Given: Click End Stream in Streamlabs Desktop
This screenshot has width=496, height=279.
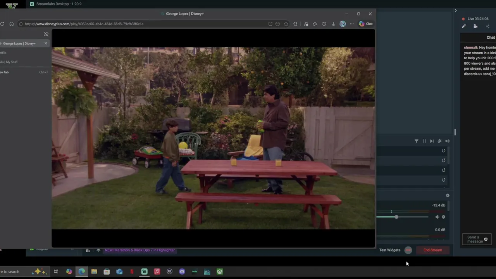Looking at the screenshot, I should 432,250.
